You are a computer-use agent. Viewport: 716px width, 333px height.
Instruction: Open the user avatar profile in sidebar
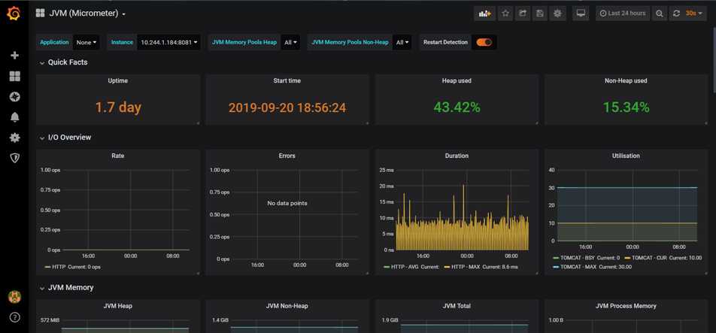(14, 297)
